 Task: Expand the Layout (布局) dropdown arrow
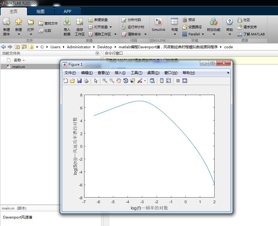[x=175, y=34]
